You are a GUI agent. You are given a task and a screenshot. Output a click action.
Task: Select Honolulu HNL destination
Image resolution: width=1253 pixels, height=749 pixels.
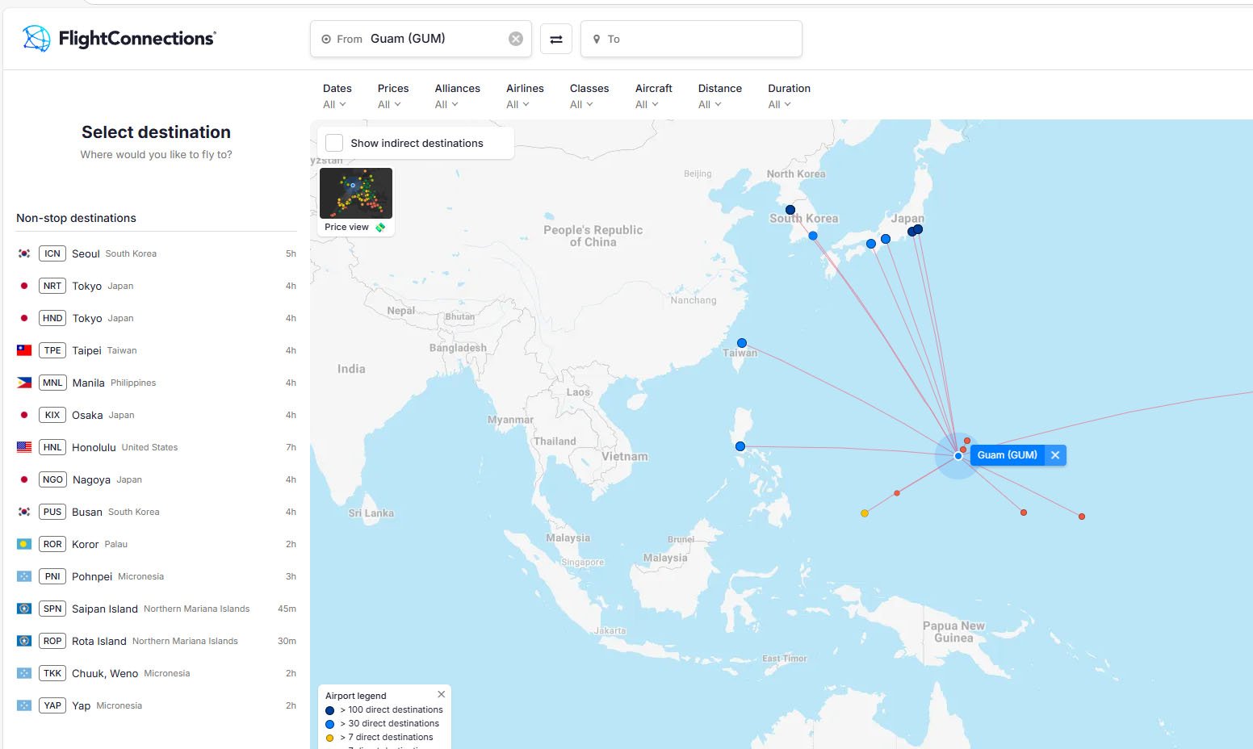coord(157,447)
